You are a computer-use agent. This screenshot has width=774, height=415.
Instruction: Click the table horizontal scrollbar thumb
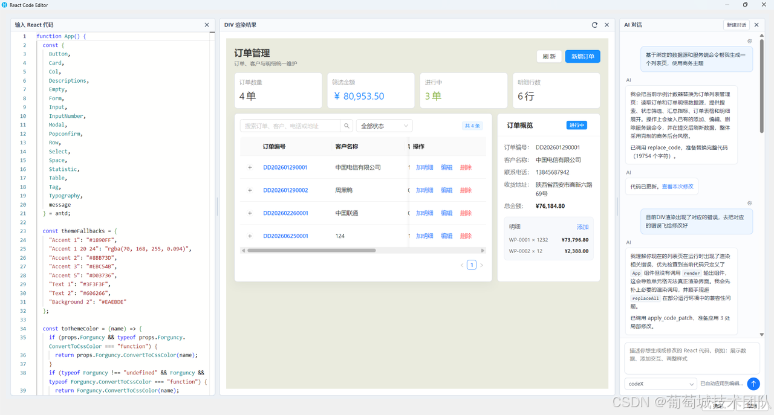click(311, 250)
